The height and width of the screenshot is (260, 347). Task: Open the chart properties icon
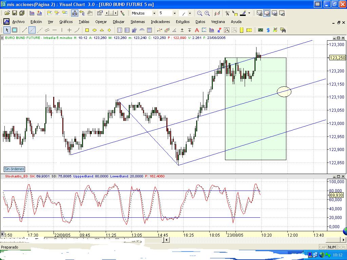pos(100,13)
